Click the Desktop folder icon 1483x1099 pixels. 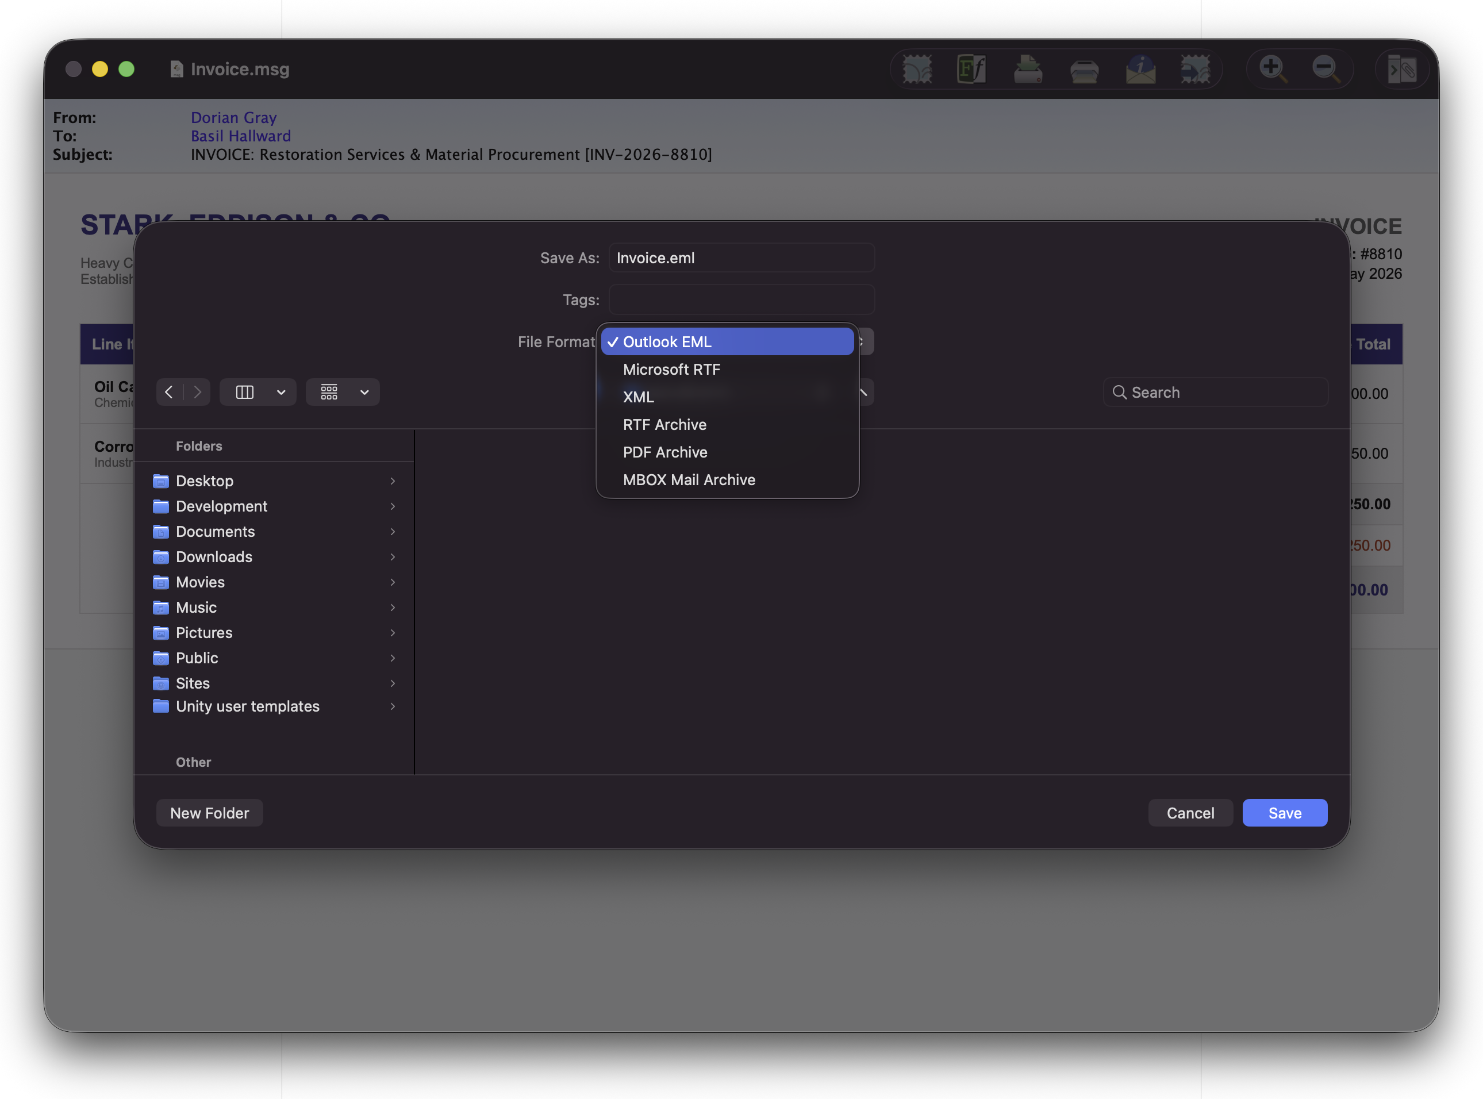[161, 481]
